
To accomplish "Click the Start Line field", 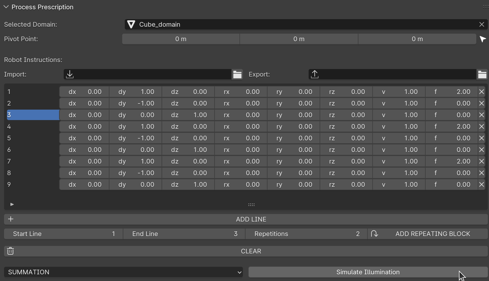I will click(63, 234).
